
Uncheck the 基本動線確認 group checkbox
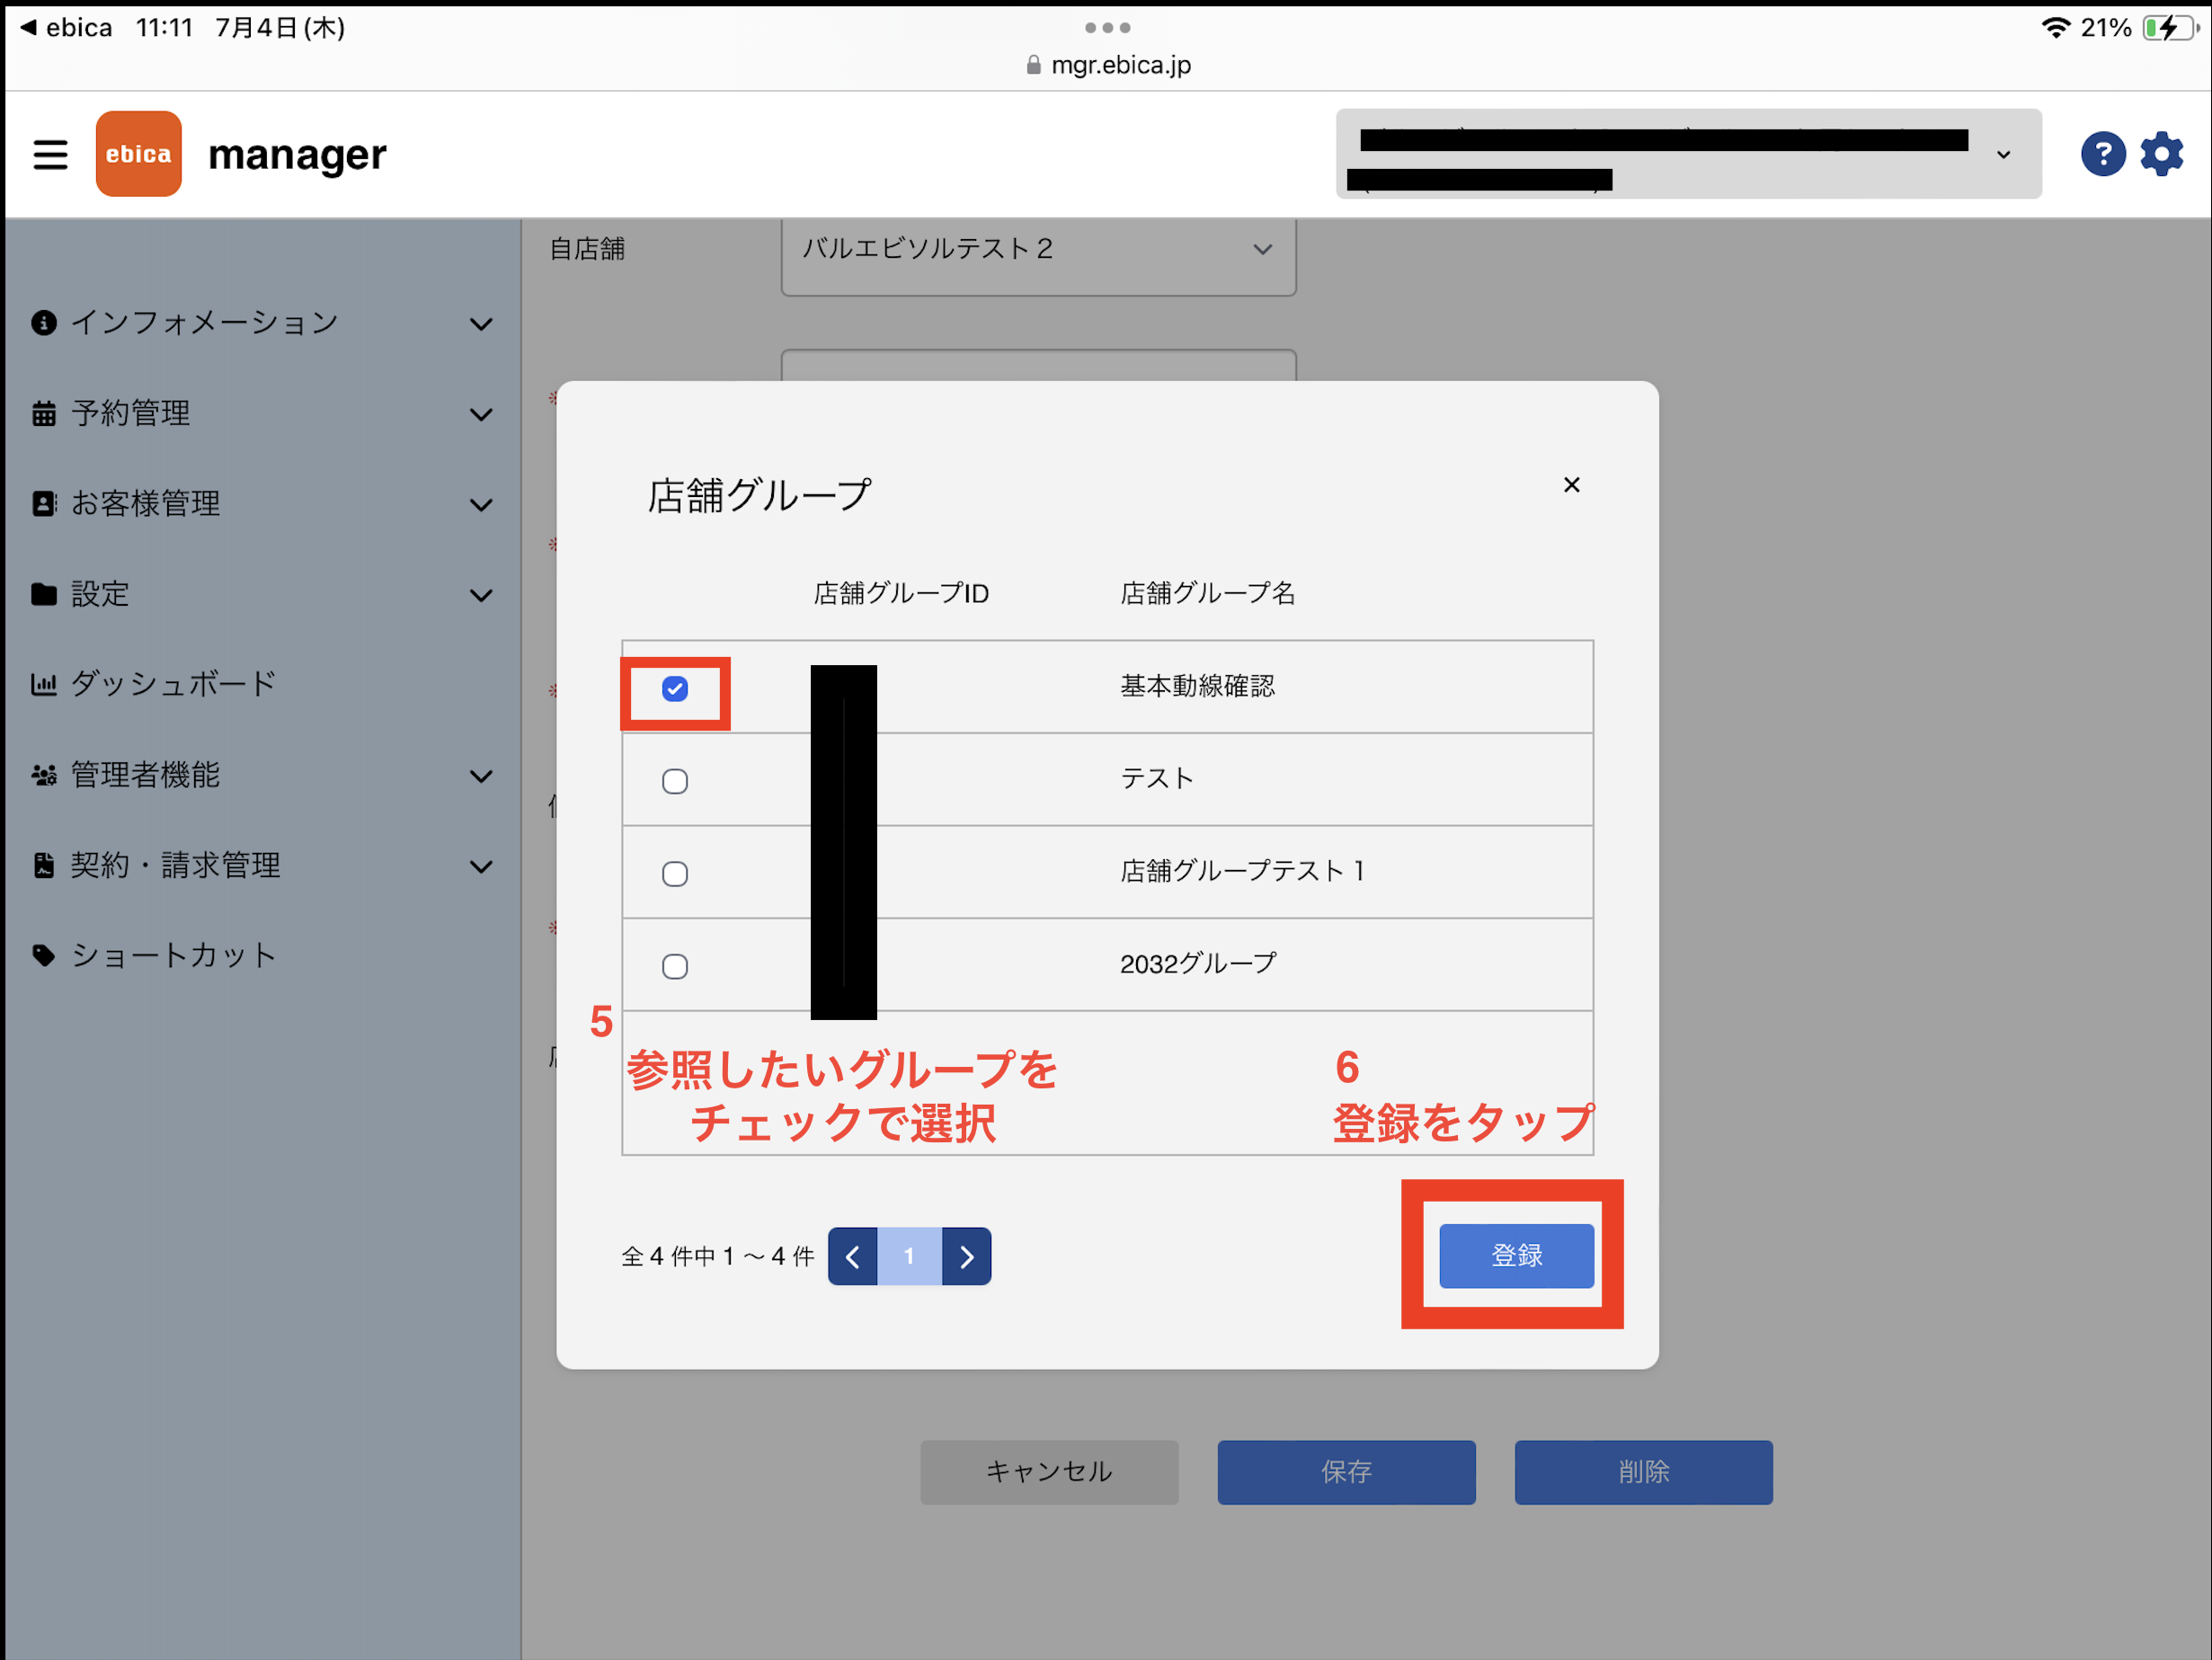click(x=675, y=689)
